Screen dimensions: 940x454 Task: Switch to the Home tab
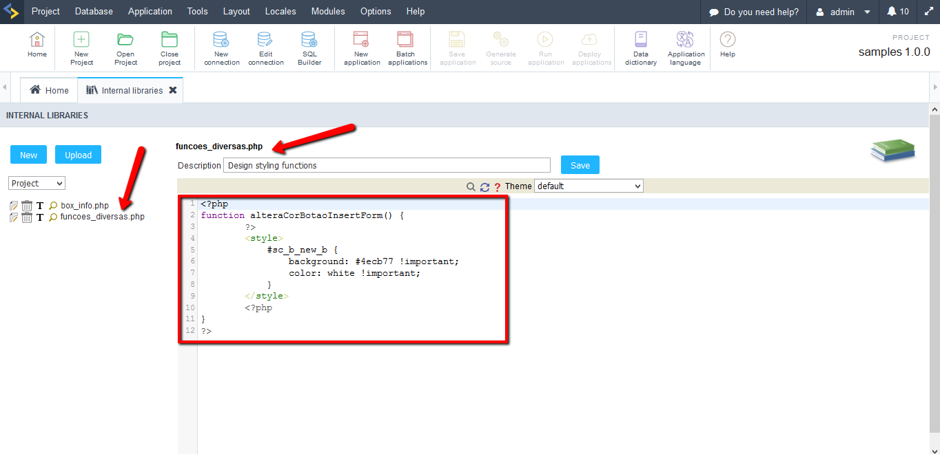coord(49,90)
